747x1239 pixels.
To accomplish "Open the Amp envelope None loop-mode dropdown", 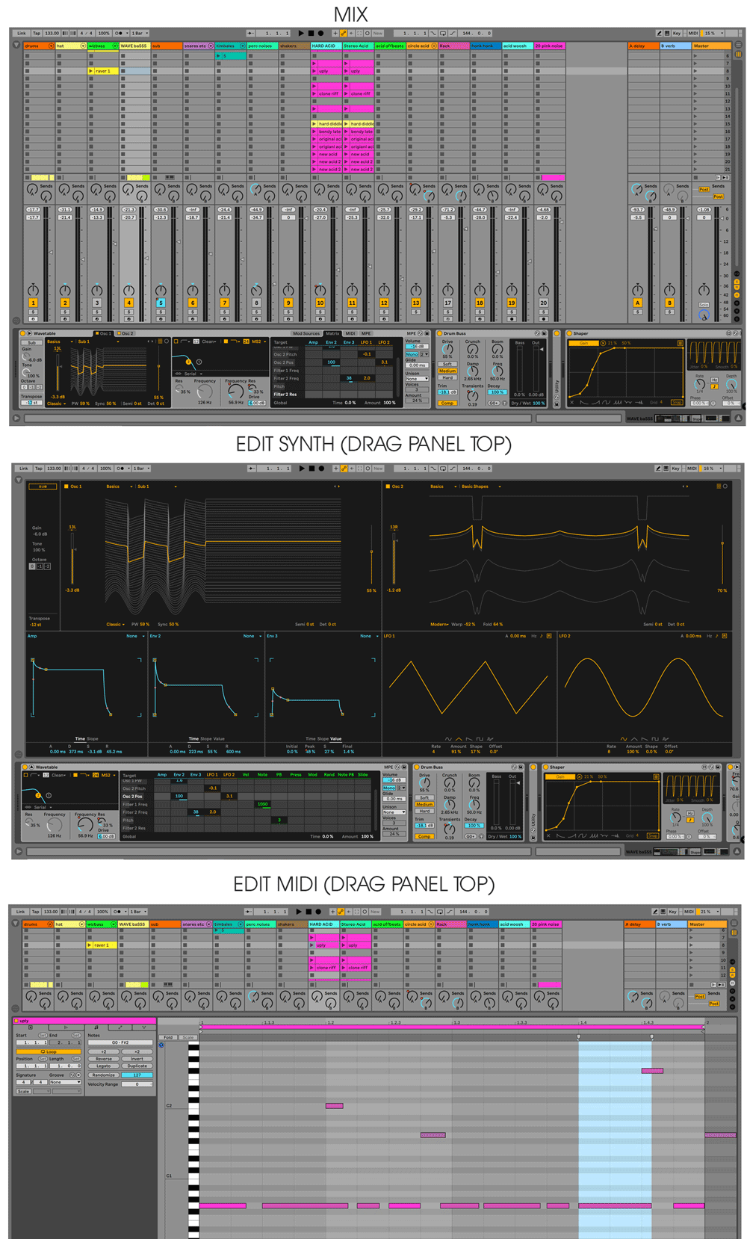I will [134, 636].
